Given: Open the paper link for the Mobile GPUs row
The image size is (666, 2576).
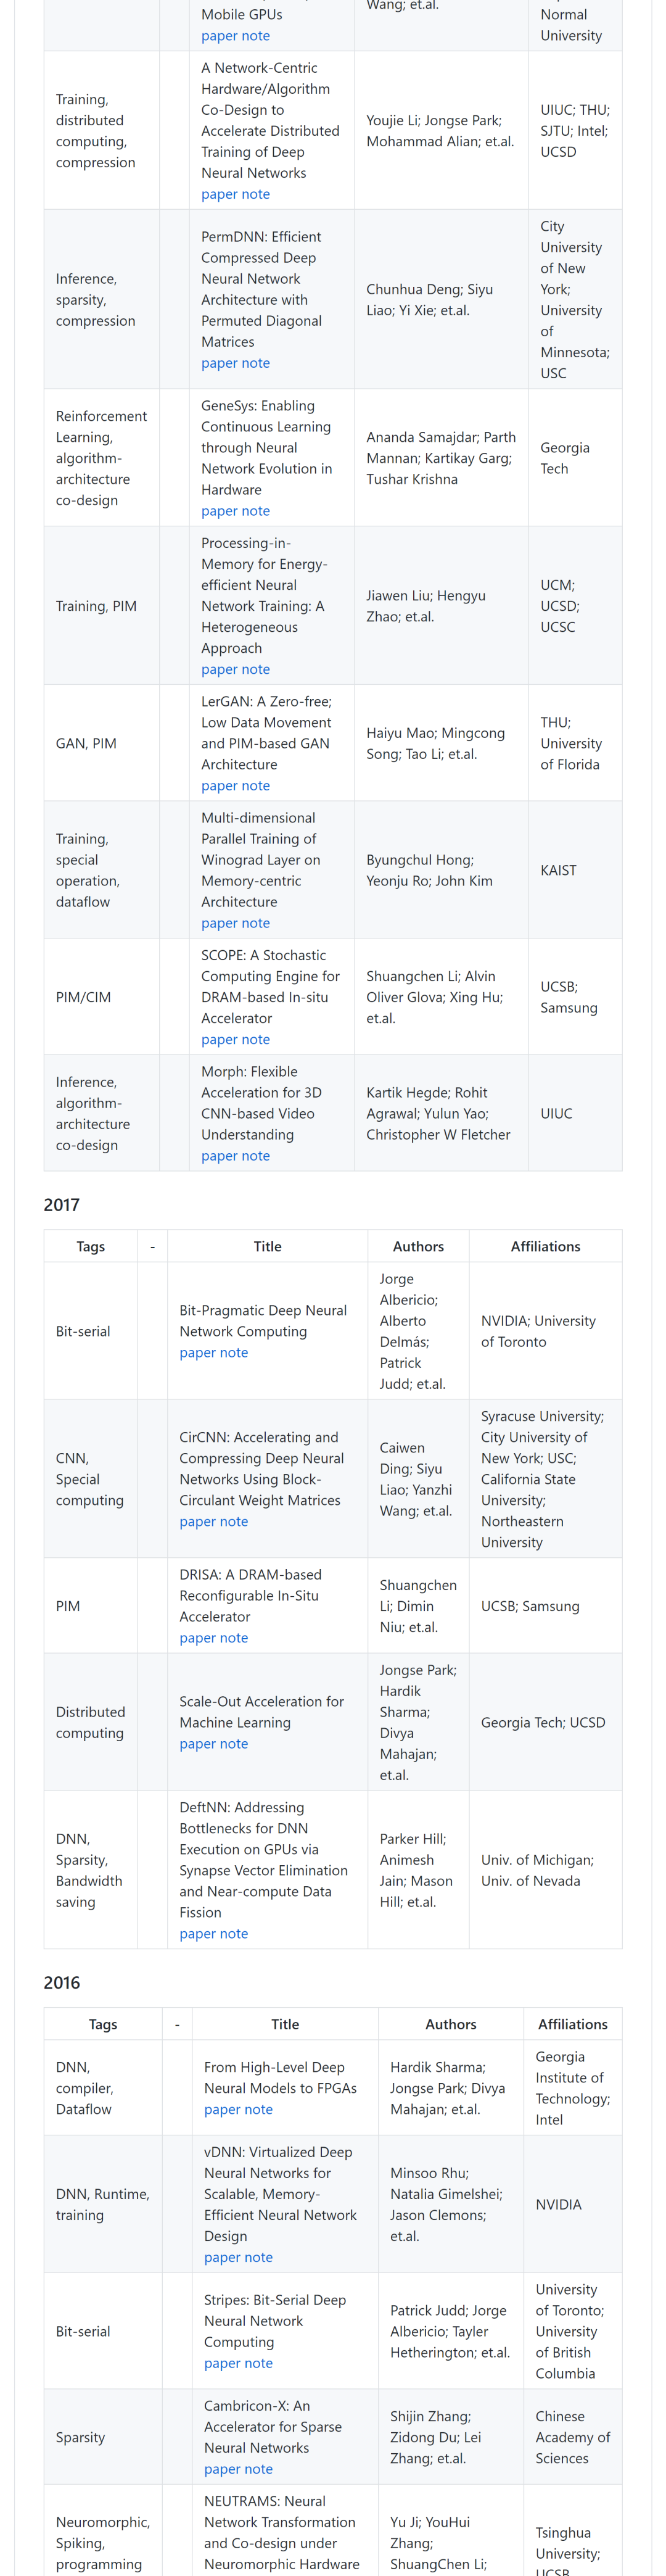Looking at the screenshot, I should 219,36.
